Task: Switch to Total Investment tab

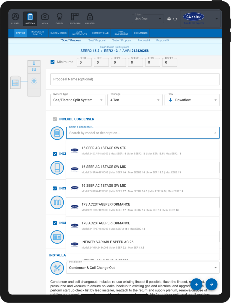Action: [x=121, y=33]
